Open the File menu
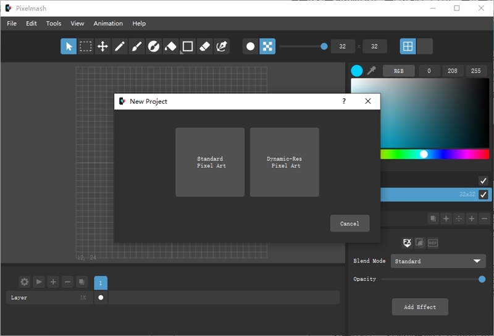This screenshot has height=336, width=494. click(x=12, y=23)
